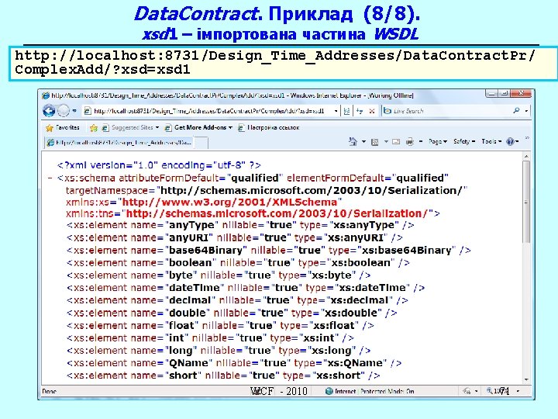Click the page icon in the address bar
The image size is (558, 419).
click(x=88, y=111)
